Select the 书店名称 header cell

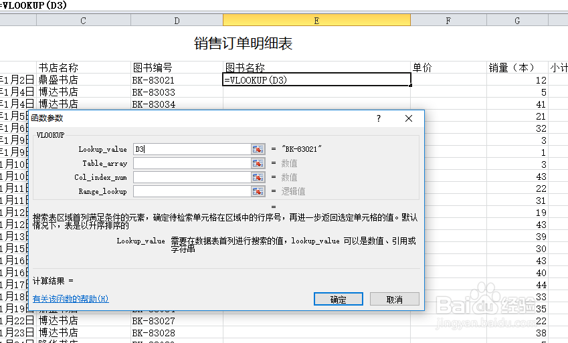[84, 68]
